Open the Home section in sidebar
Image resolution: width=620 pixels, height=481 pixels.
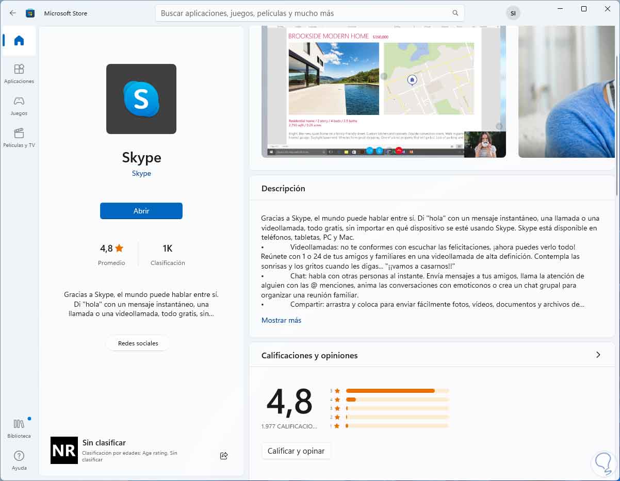[x=19, y=41]
